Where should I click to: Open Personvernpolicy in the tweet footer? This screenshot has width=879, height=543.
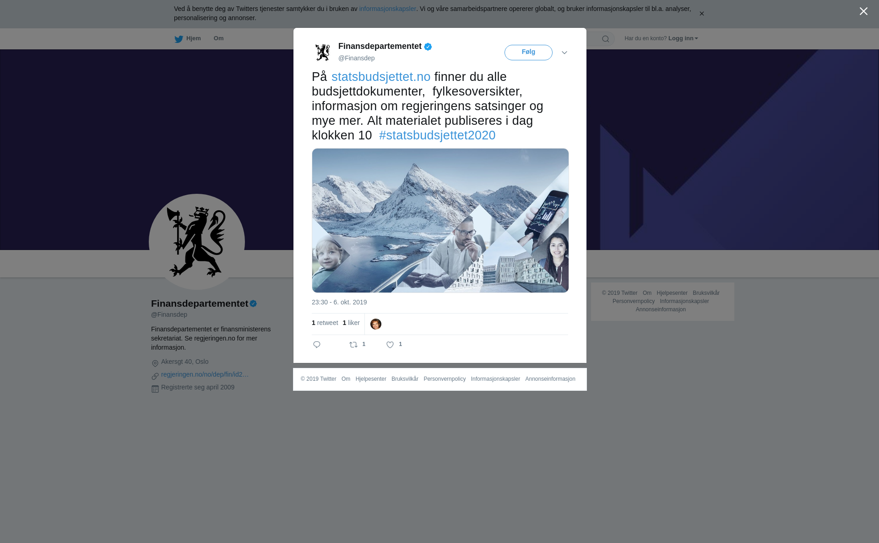[x=445, y=379]
